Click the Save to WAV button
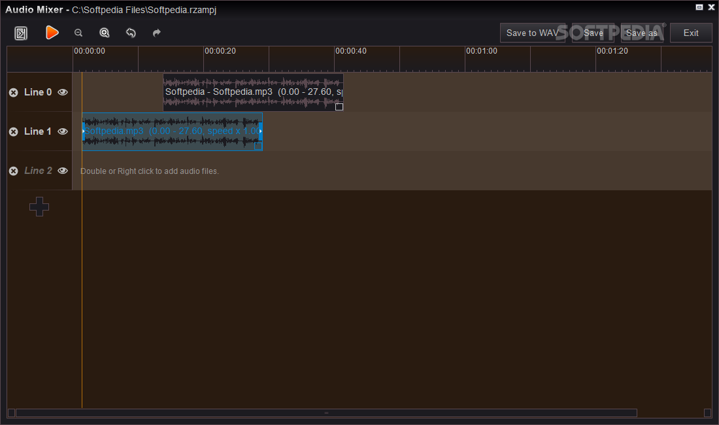The height and width of the screenshot is (425, 719). (532, 33)
